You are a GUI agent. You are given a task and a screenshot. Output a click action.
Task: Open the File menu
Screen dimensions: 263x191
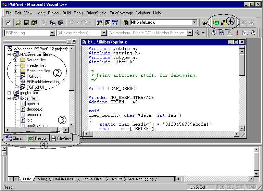click(x=9, y=13)
